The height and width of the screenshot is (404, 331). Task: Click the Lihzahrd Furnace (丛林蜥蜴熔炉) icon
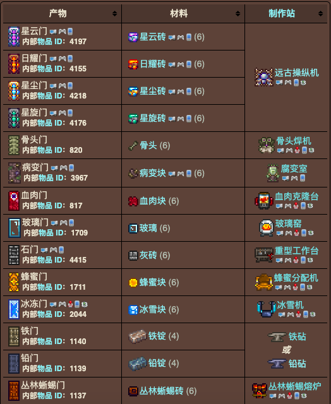coord(260,391)
